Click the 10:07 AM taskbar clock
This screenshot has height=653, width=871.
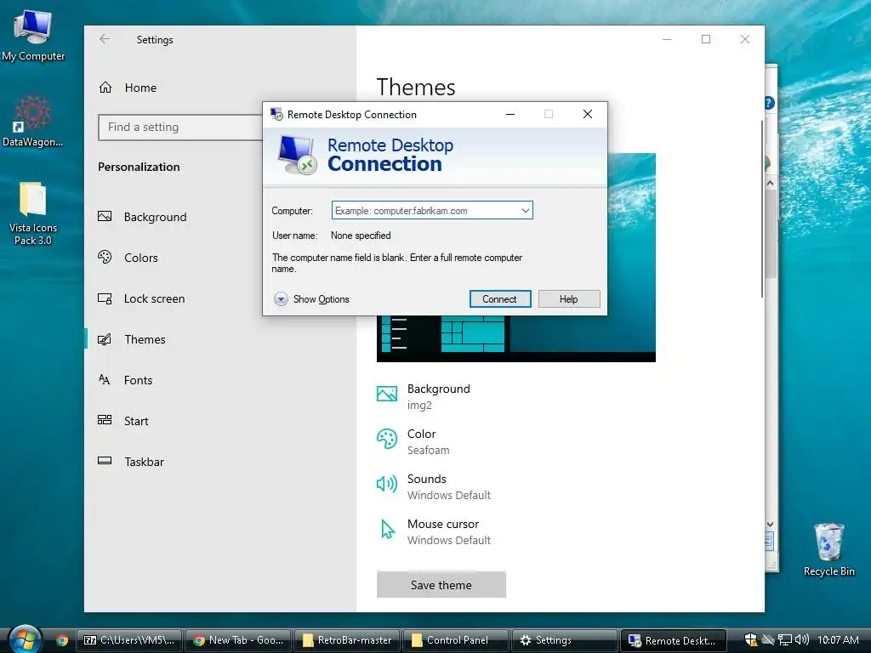[838, 639]
